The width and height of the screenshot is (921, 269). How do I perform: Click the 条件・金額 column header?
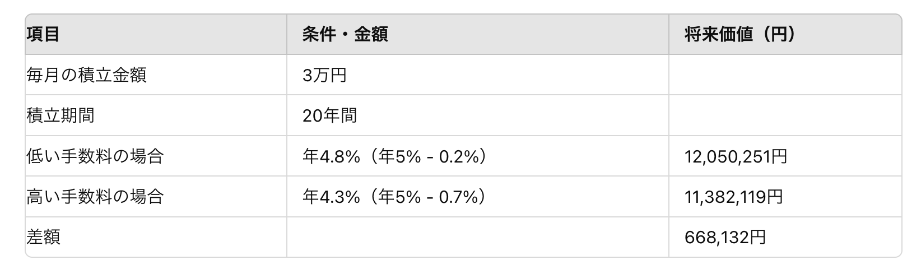(345, 35)
